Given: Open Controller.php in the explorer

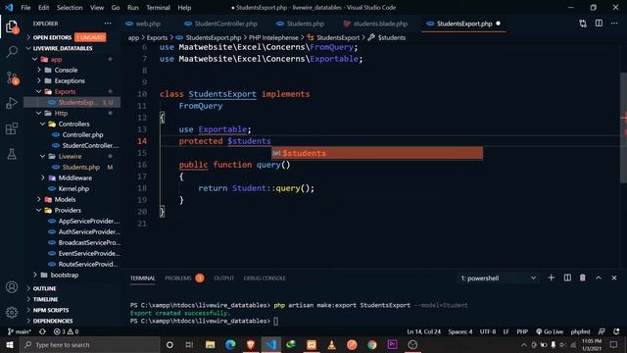Looking at the screenshot, I should 82,135.
